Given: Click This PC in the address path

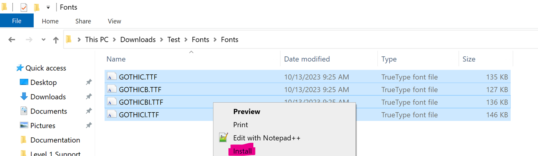Looking at the screenshot, I should pyautogui.click(x=96, y=40).
